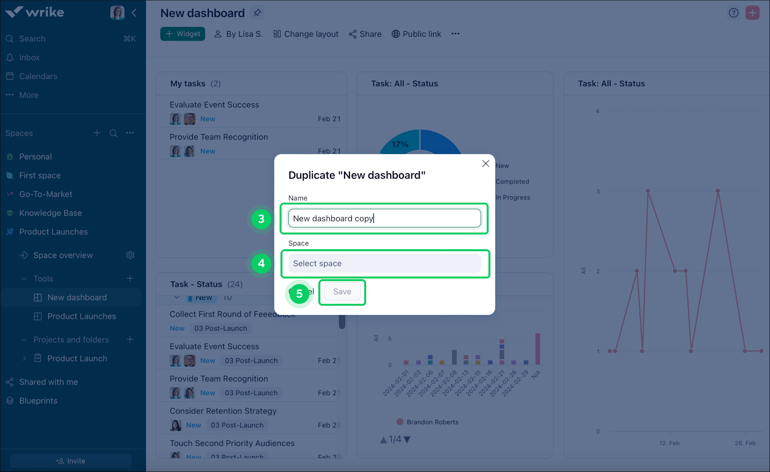Pin the New dashboard
The height and width of the screenshot is (472, 770).
click(x=257, y=13)
